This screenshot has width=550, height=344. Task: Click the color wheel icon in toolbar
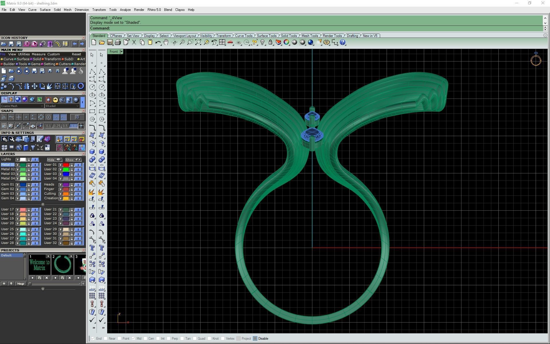click(286, 42)
